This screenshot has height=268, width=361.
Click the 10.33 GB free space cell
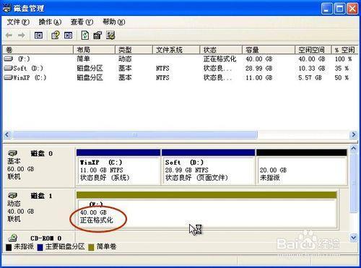click(x=312, y=69)
